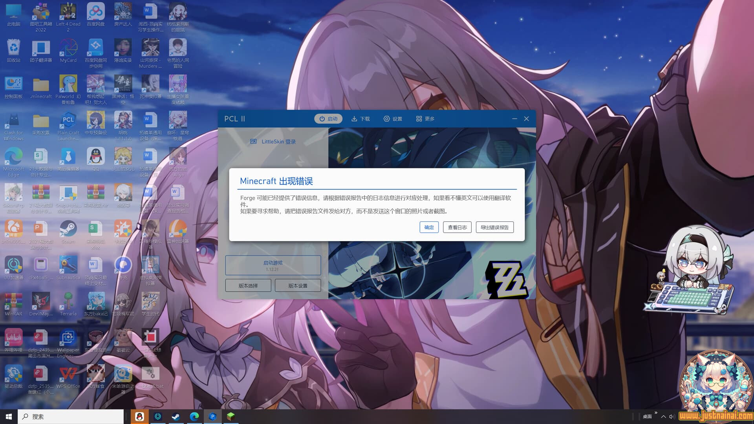Select the 夸克 browser desktop shortcut

coord(123,269)
